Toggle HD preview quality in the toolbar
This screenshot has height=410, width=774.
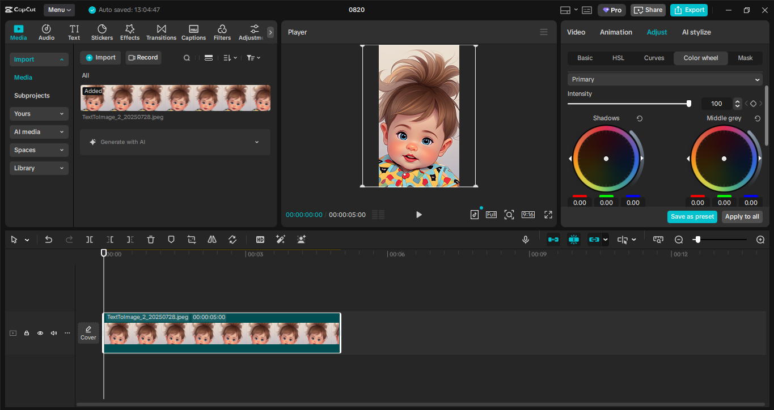click(260, 240)
